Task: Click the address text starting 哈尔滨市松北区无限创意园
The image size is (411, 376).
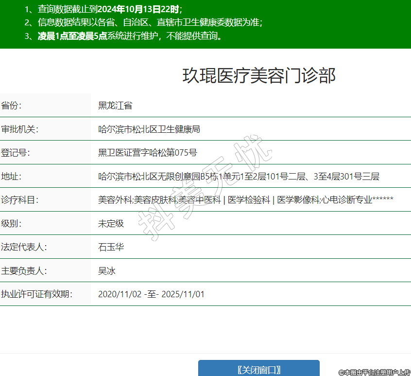Action: 239,177
